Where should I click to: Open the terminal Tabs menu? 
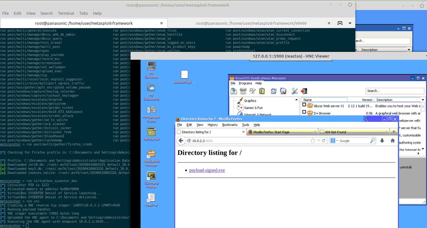84,13
